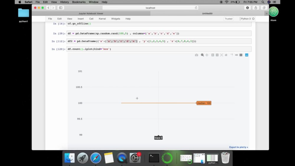295x166 pixels.
Task: Toggle the Safari sidebar
Action: [x=61, y=8]
